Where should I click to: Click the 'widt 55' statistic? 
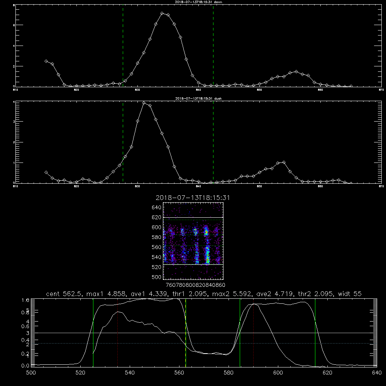click(x=350, y=294)
